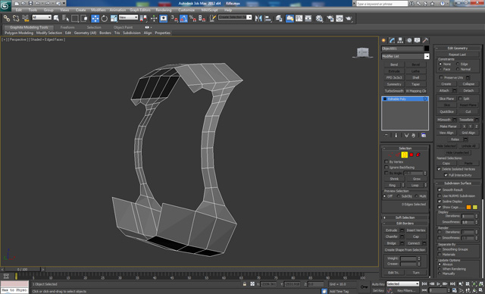
Task: Switch to Hierarchy command panel tab
Action: pos(401,40)
